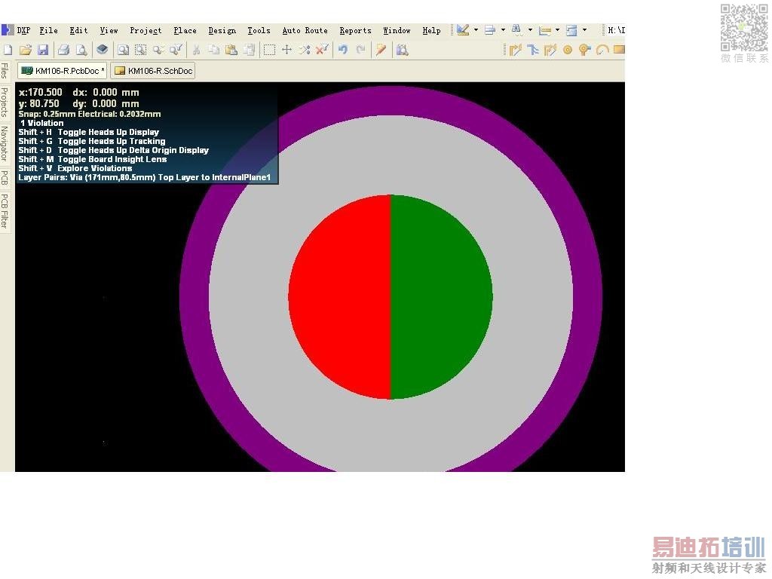772x579 pixels.
Task: Select Interactive Routing tool icon
Action: click(515, 50)
